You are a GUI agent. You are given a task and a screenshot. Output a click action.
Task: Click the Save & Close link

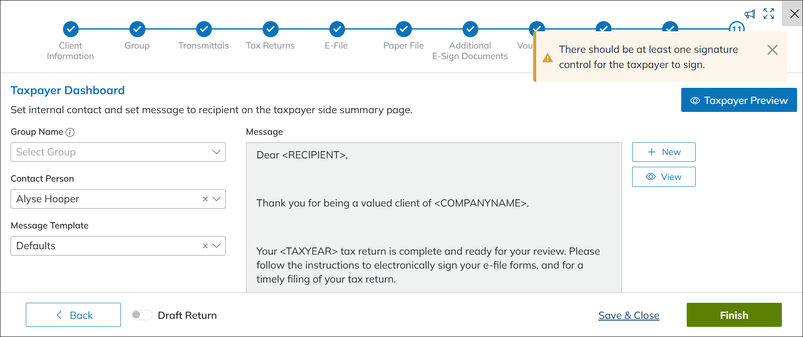point(629,315)
